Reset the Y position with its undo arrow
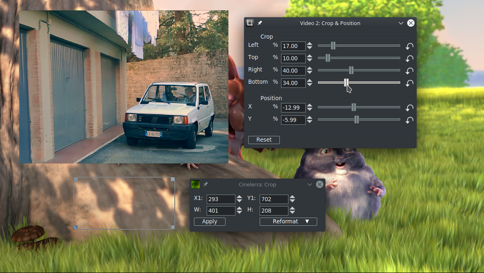This screenshot has height=273, width=484. pos(409,120)
